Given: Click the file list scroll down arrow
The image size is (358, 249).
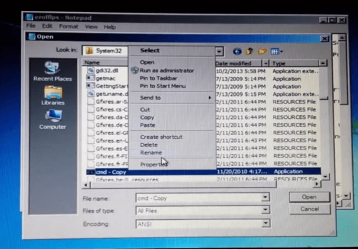Looking at the screenshot, I should (325, 176).
